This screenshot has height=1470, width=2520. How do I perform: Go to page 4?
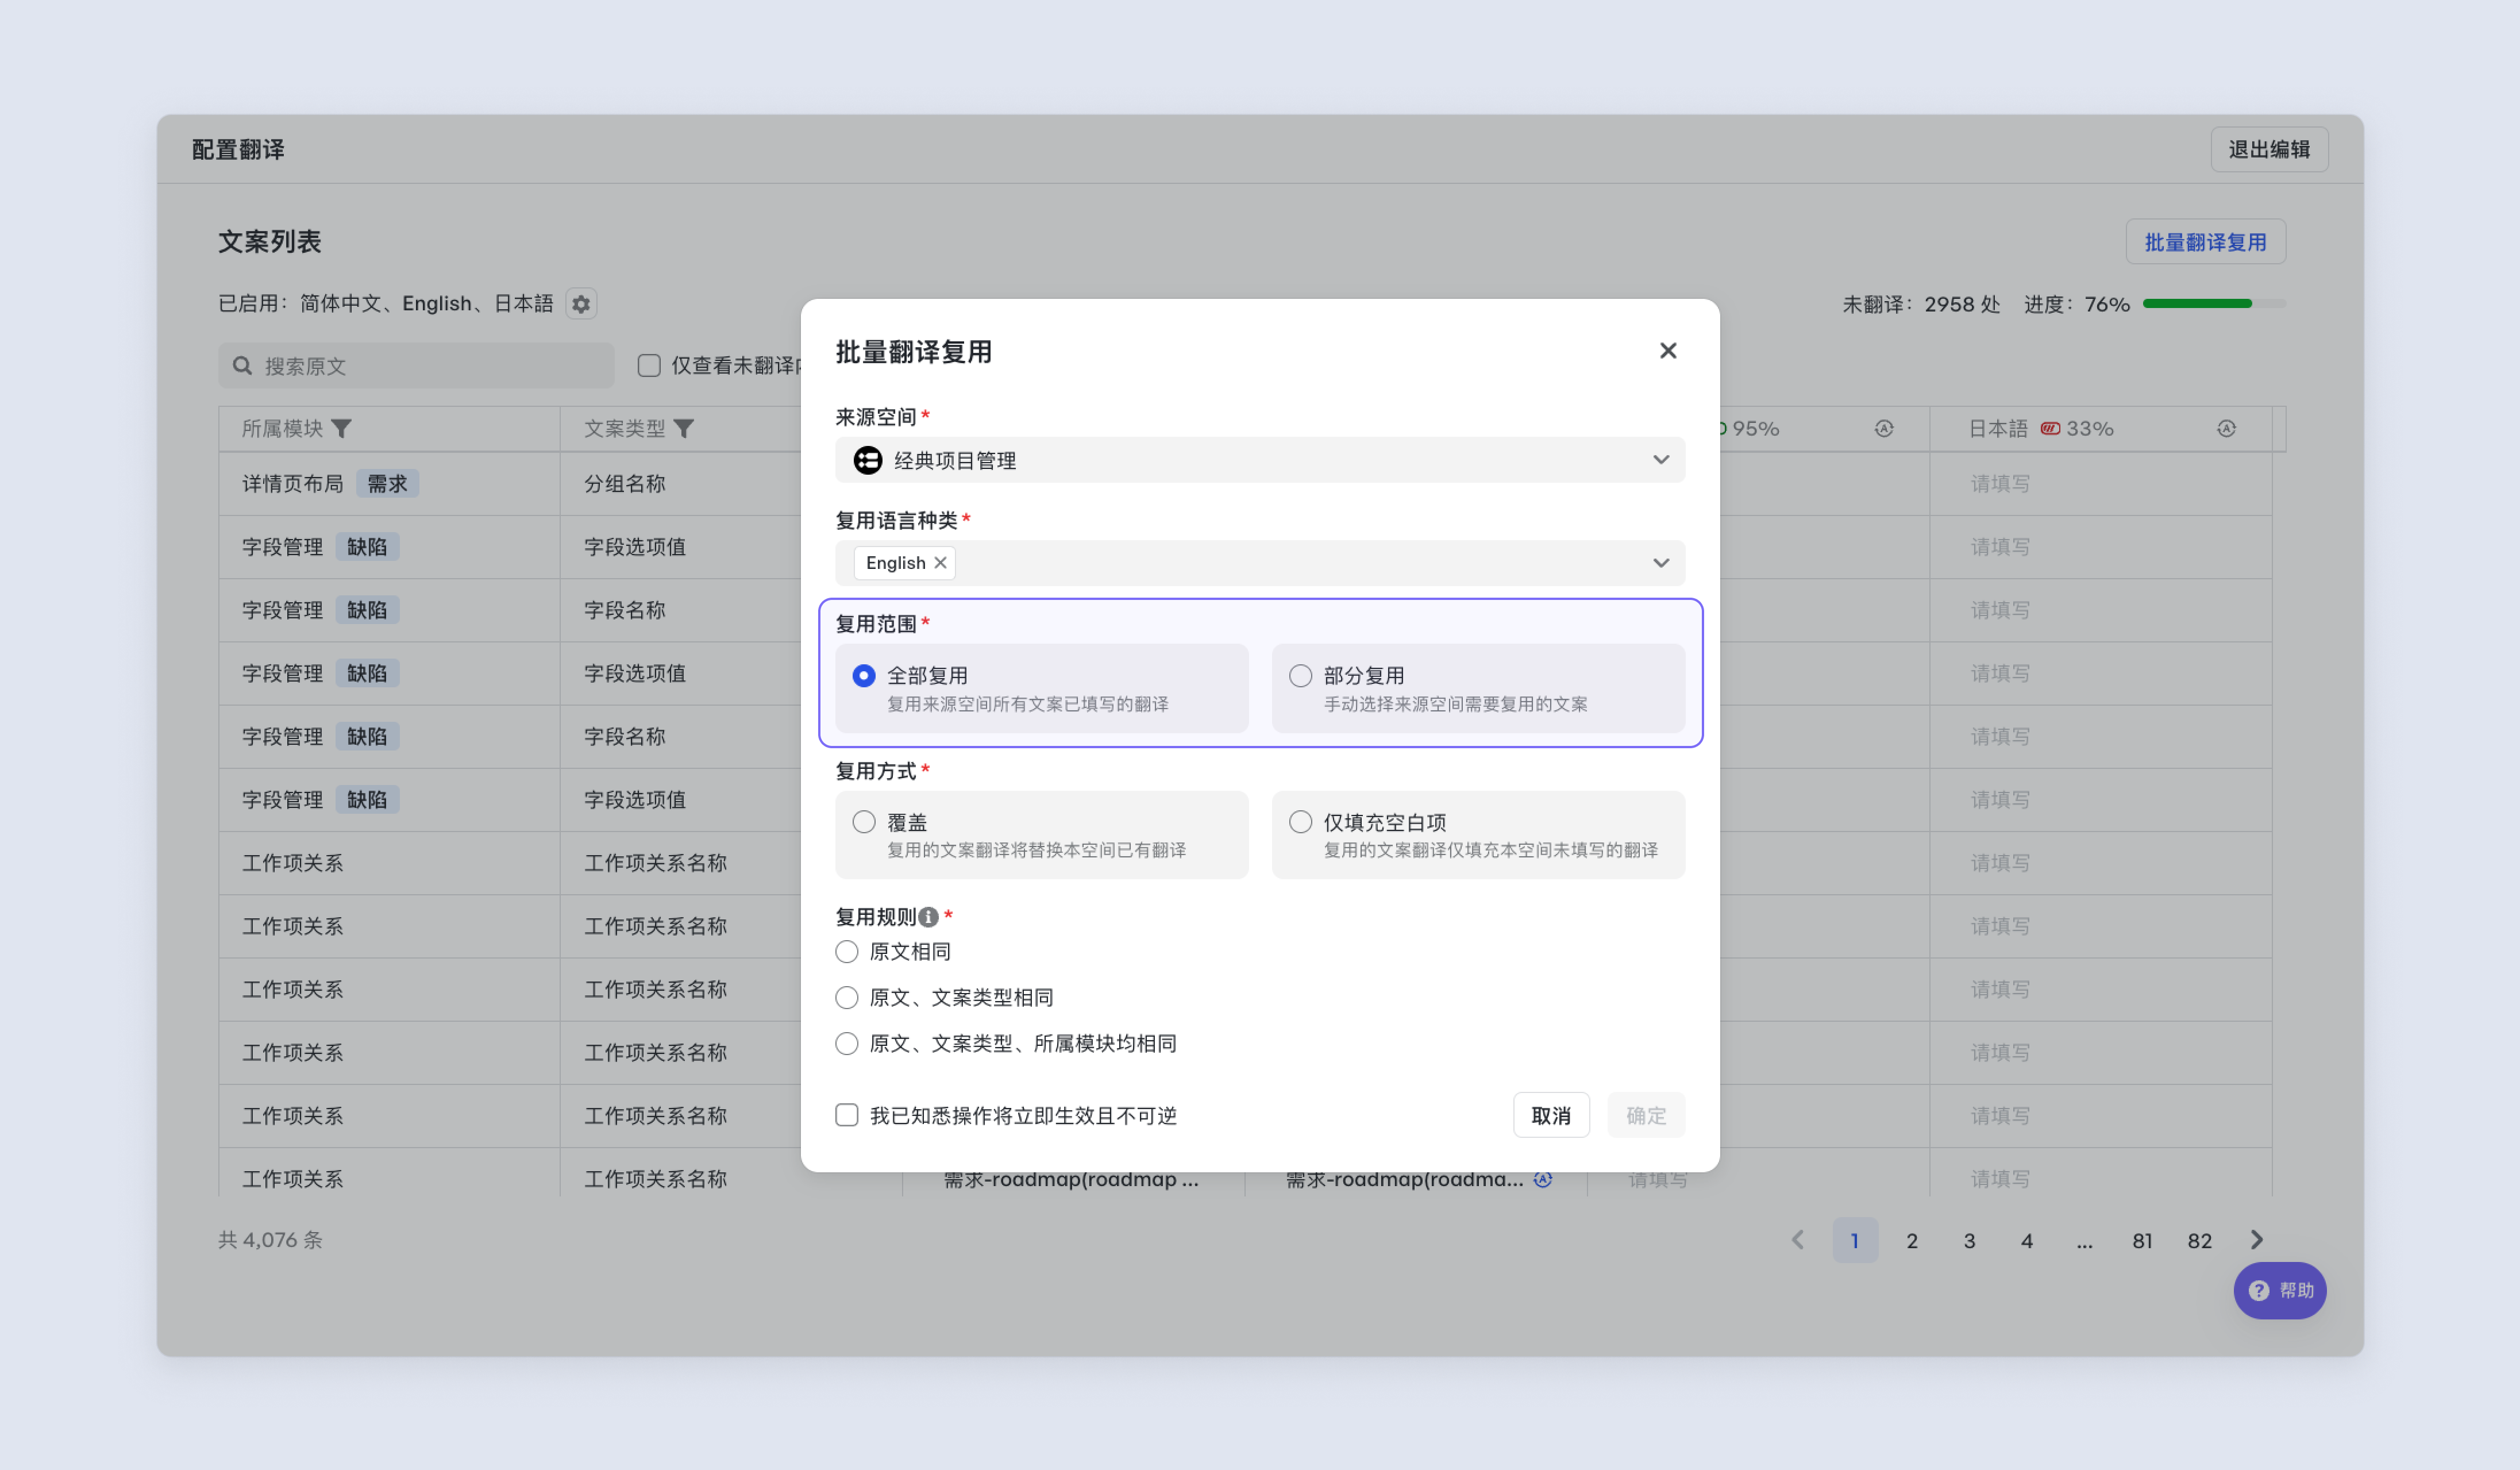point(2027,1240)
